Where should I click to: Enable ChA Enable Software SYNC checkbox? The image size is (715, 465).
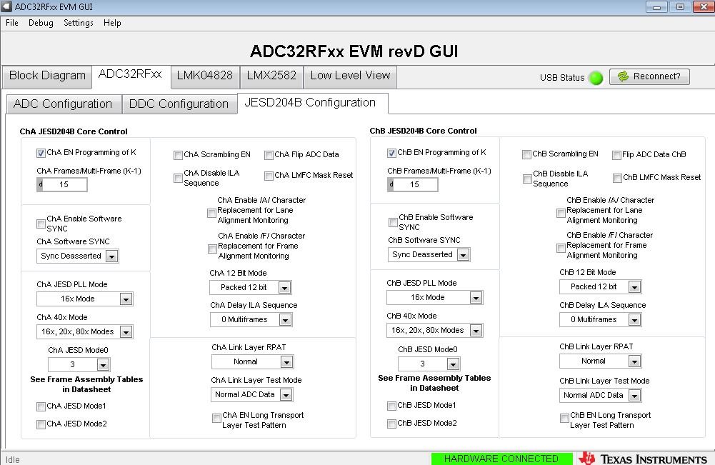(41, 224)
